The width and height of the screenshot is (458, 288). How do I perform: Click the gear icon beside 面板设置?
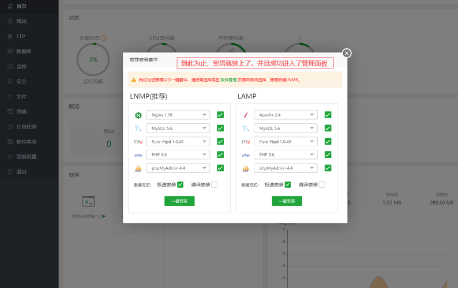pyautogui.click(x=10, y=157)
